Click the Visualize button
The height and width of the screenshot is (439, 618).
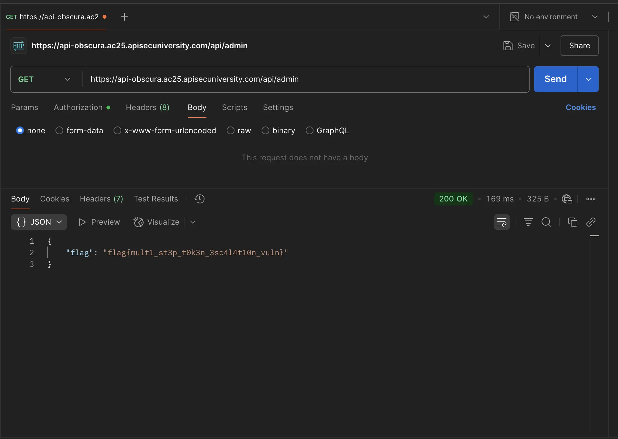tap(157, 222)
